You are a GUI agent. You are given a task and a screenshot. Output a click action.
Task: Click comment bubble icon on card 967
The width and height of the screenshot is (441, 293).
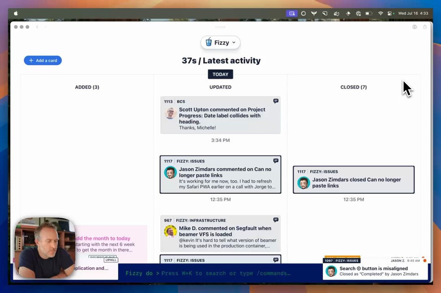coord(276,220)
